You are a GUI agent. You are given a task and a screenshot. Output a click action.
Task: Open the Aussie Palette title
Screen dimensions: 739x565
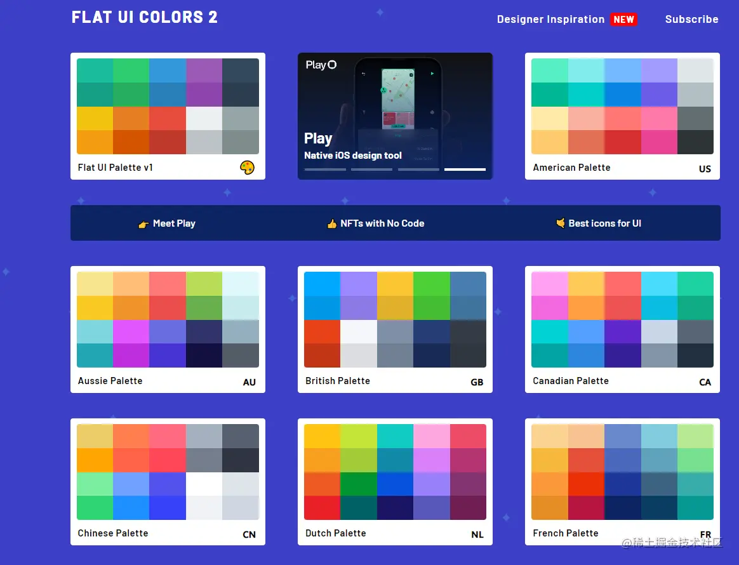coord(110,381)
